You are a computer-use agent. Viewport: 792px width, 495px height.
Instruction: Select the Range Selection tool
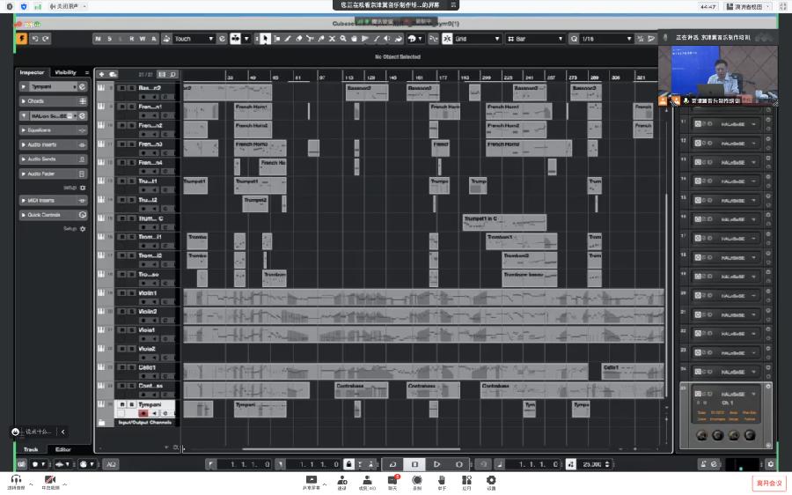tap(277, 39)
